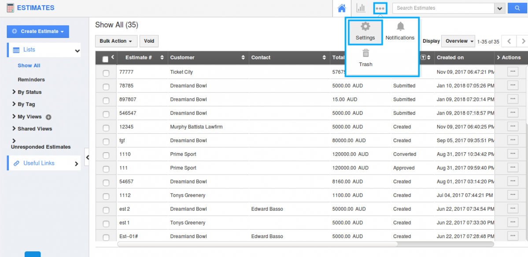The height and width of the screenshot is (257, 528).
Task: Open actions menu for estimate 78785
Action: point(513,85)
